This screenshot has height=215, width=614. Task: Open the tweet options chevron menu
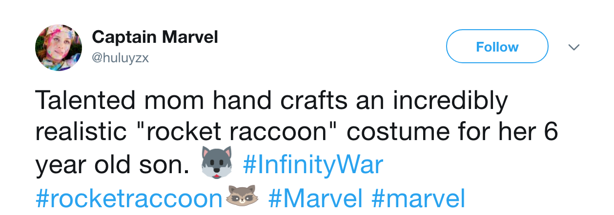tap(574, 47)
